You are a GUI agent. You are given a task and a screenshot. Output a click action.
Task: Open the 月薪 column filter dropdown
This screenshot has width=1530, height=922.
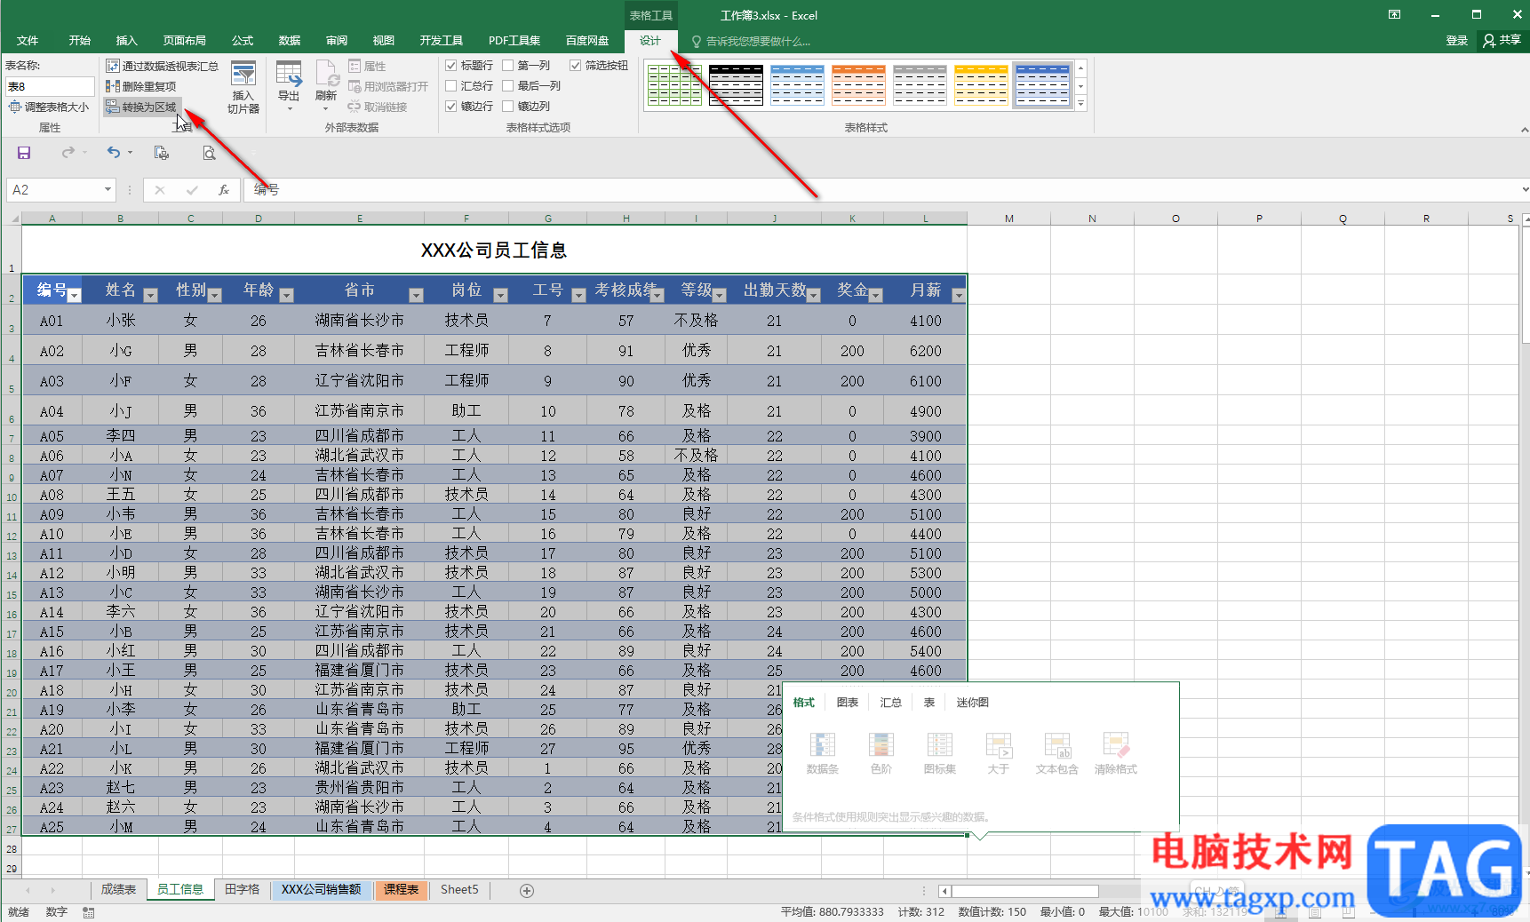pos(958,295)
